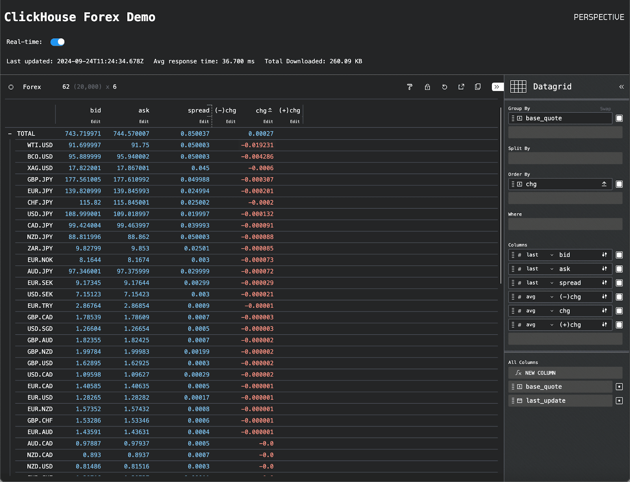The height and width of the screenshot is (482, 630).
Task: Toggle the sort direction arrow on chg
Action: tap(604, 184)
